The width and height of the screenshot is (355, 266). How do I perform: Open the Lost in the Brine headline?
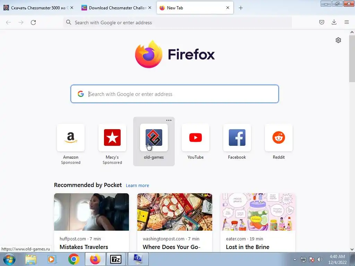point(248,247)
